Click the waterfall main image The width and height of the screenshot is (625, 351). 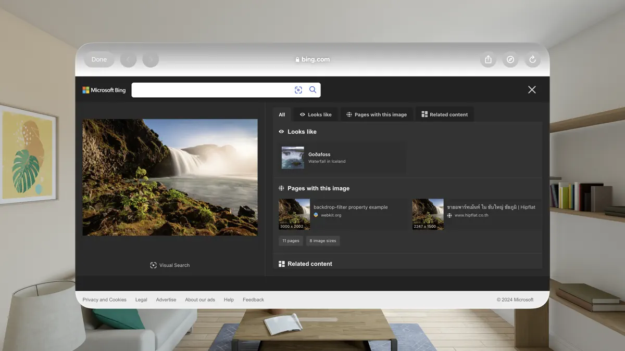coord(170,177)
